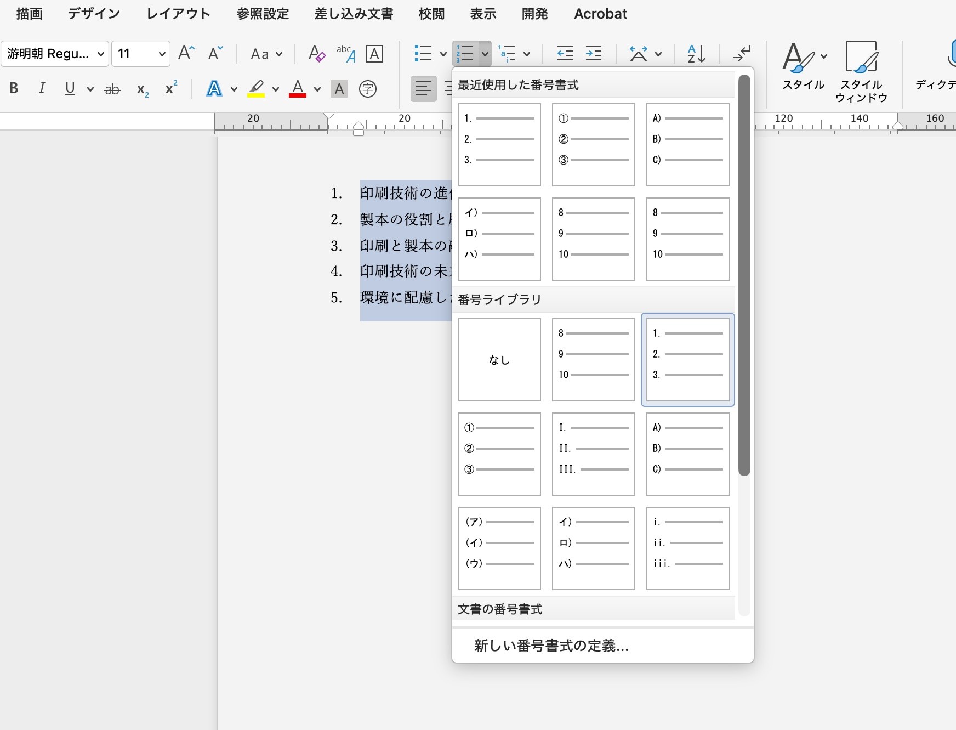Expand the underline style dropdown arrow

(90, 89)
